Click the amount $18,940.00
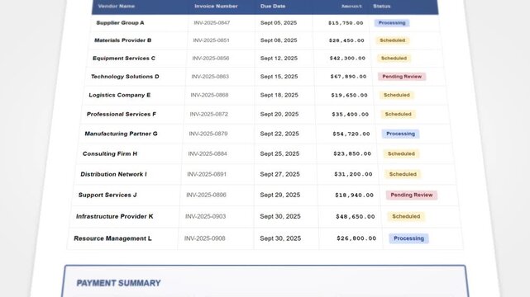The image size is (530, 297). [x=354, y=195]
